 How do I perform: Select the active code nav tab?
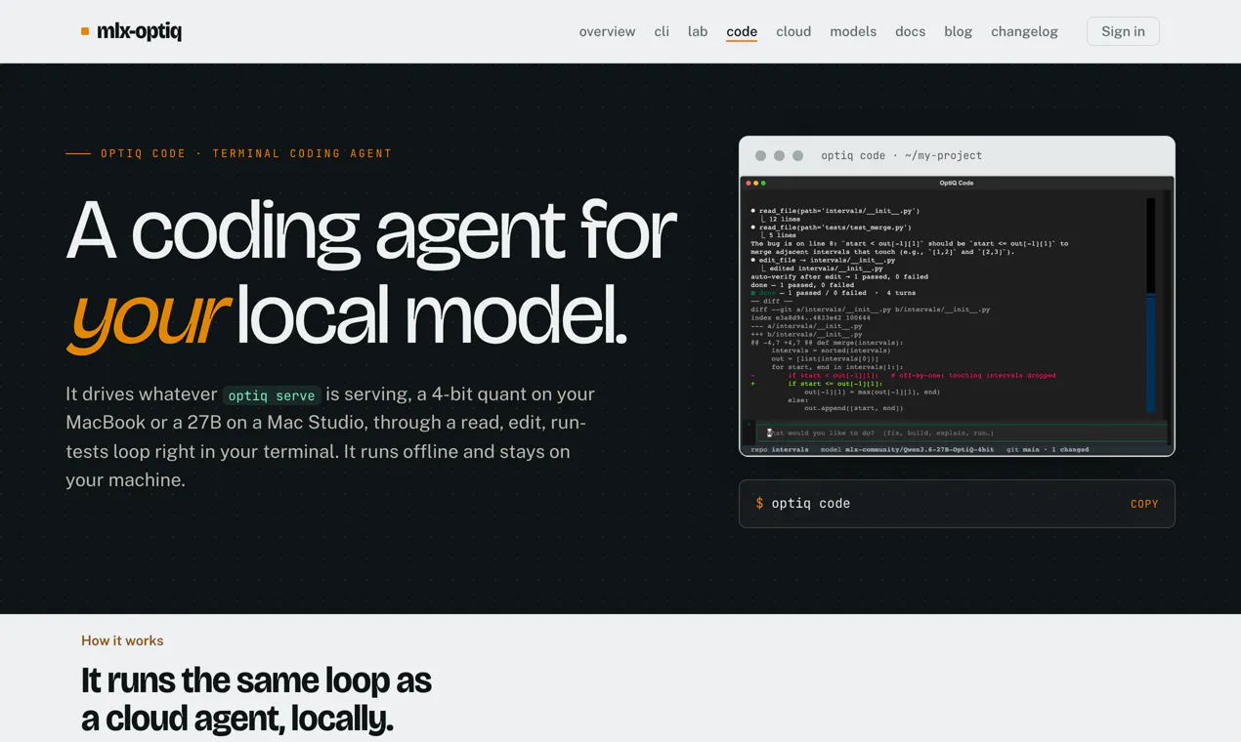coord(742,31)
